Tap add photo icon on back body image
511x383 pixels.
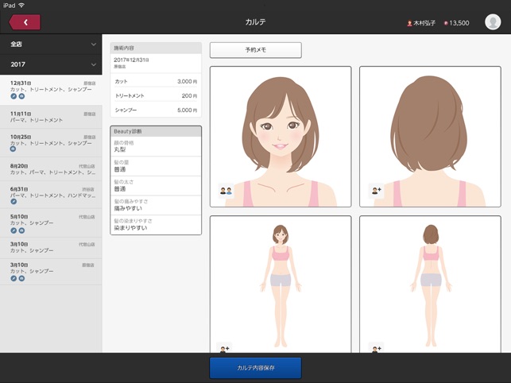pyautogui.click(x=376, y=348)
